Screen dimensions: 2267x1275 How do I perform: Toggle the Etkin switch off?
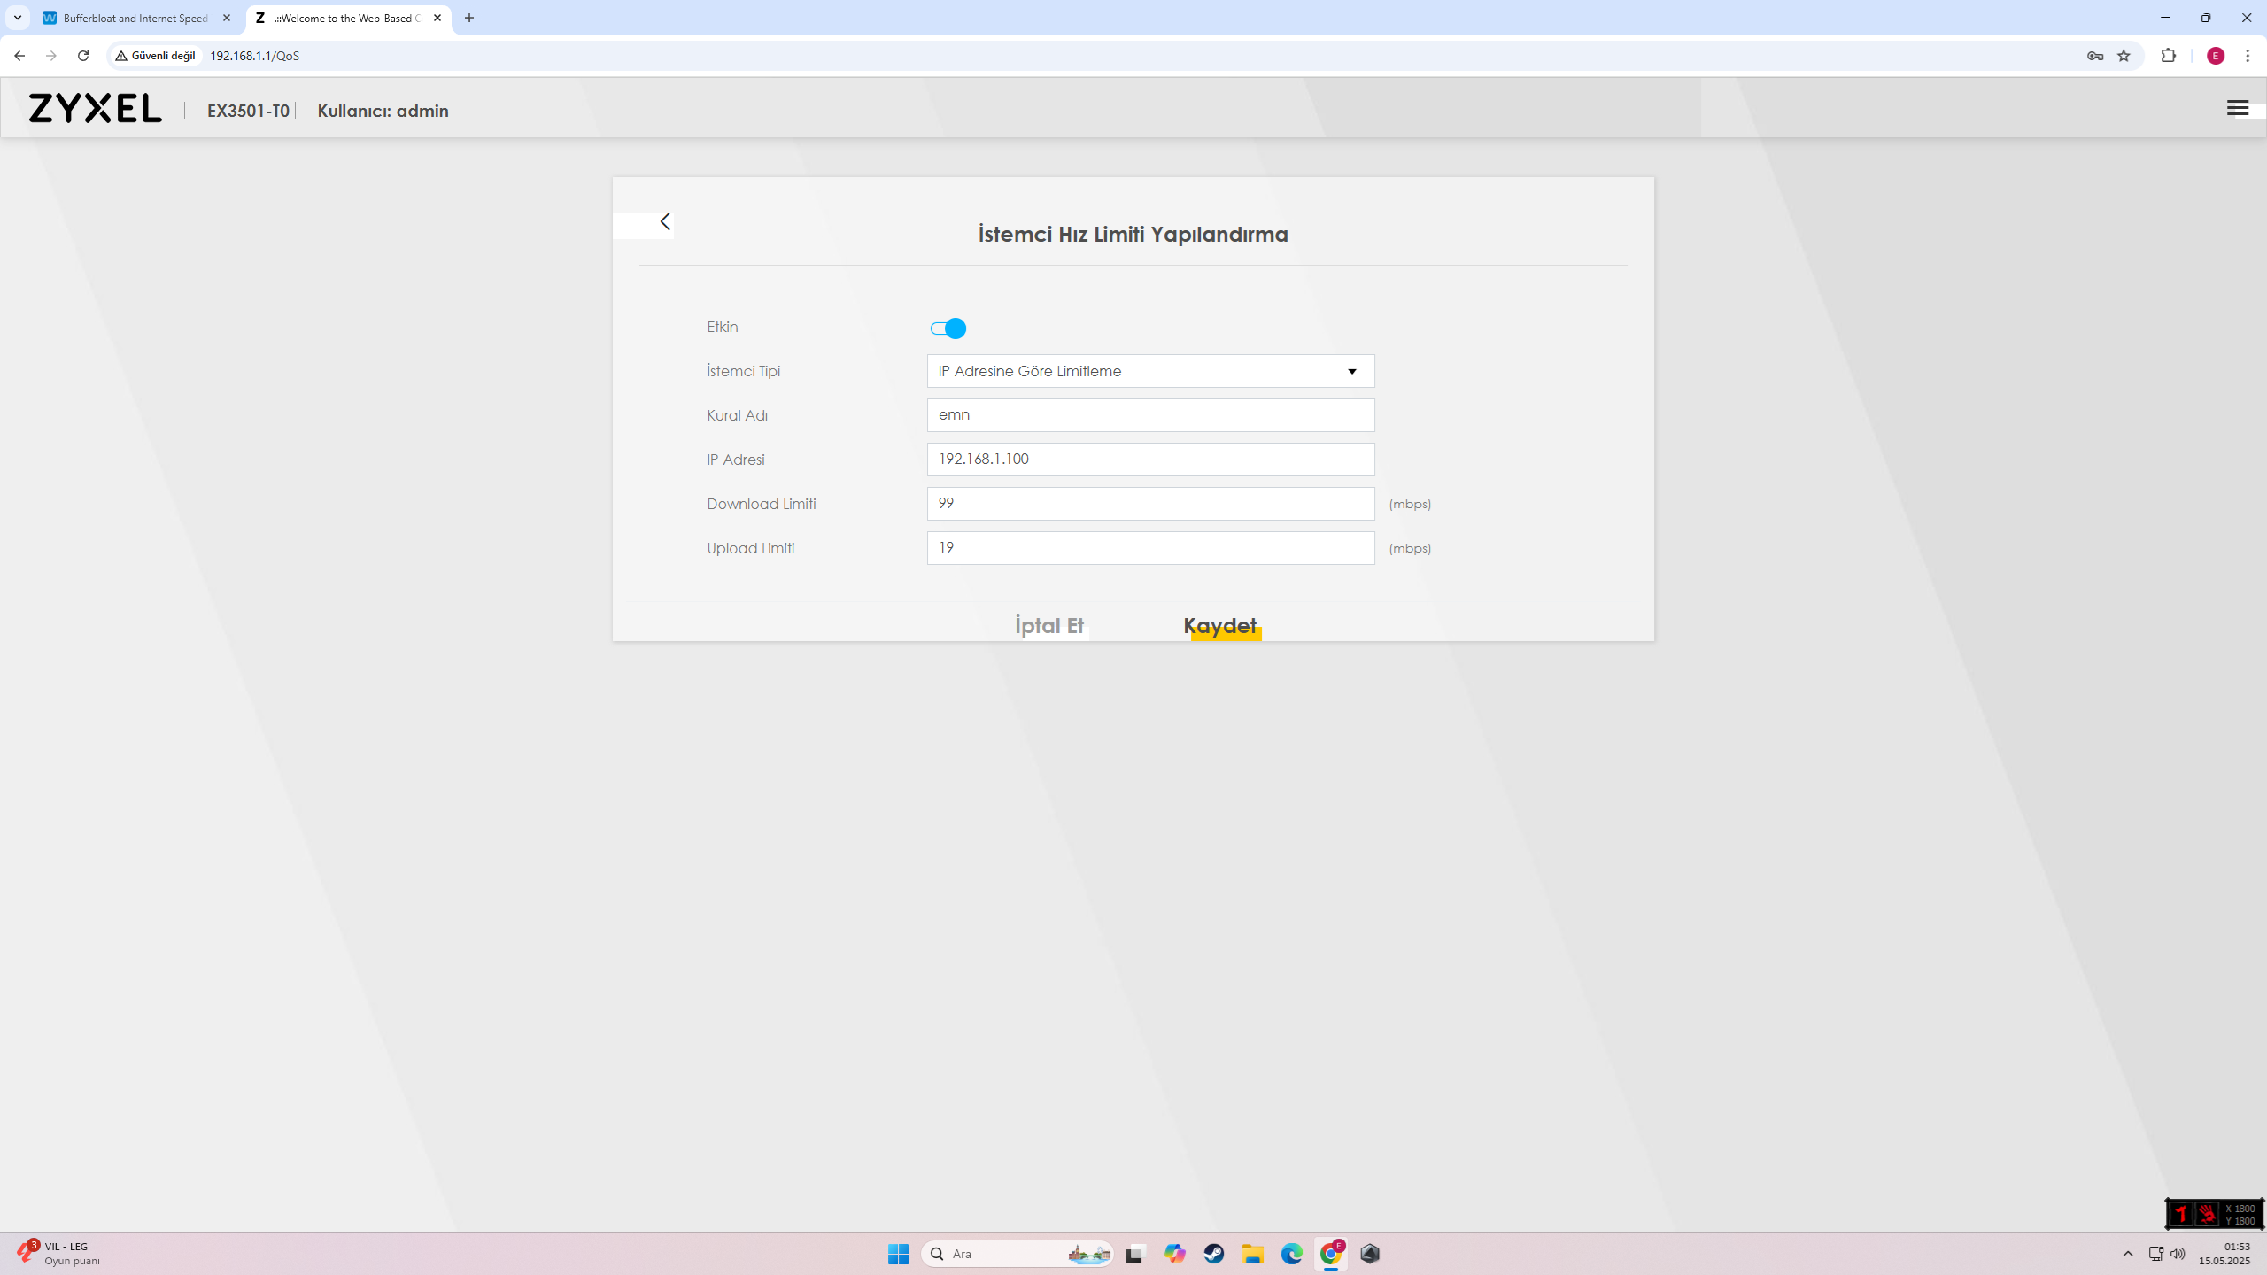click(948, 328)
